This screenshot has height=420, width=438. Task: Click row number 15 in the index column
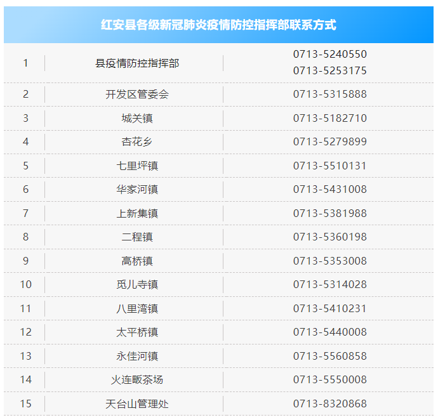25,404
